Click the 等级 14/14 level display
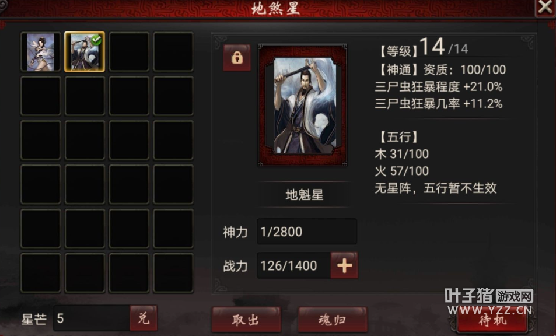 coord(423,48)
